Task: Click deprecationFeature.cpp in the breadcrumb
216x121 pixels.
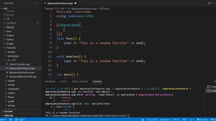Action: pyautogui.click(x=84, y=9)
